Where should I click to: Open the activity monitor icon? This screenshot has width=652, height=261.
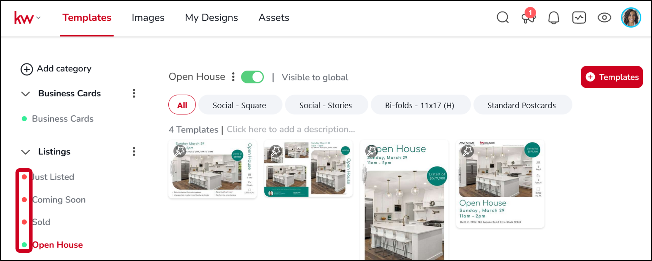click(579, 18)
